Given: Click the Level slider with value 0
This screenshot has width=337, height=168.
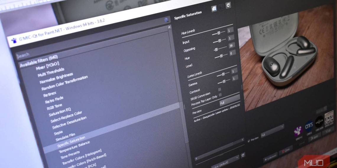Looking at the screenshot, I should pos(221,56).
